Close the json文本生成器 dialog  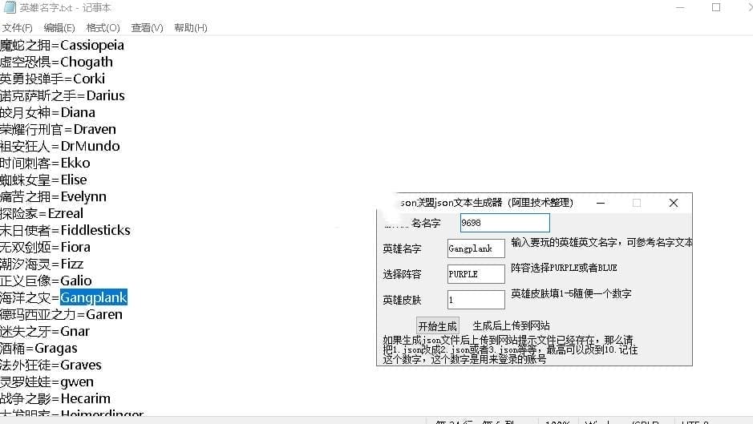click(673, 203)
